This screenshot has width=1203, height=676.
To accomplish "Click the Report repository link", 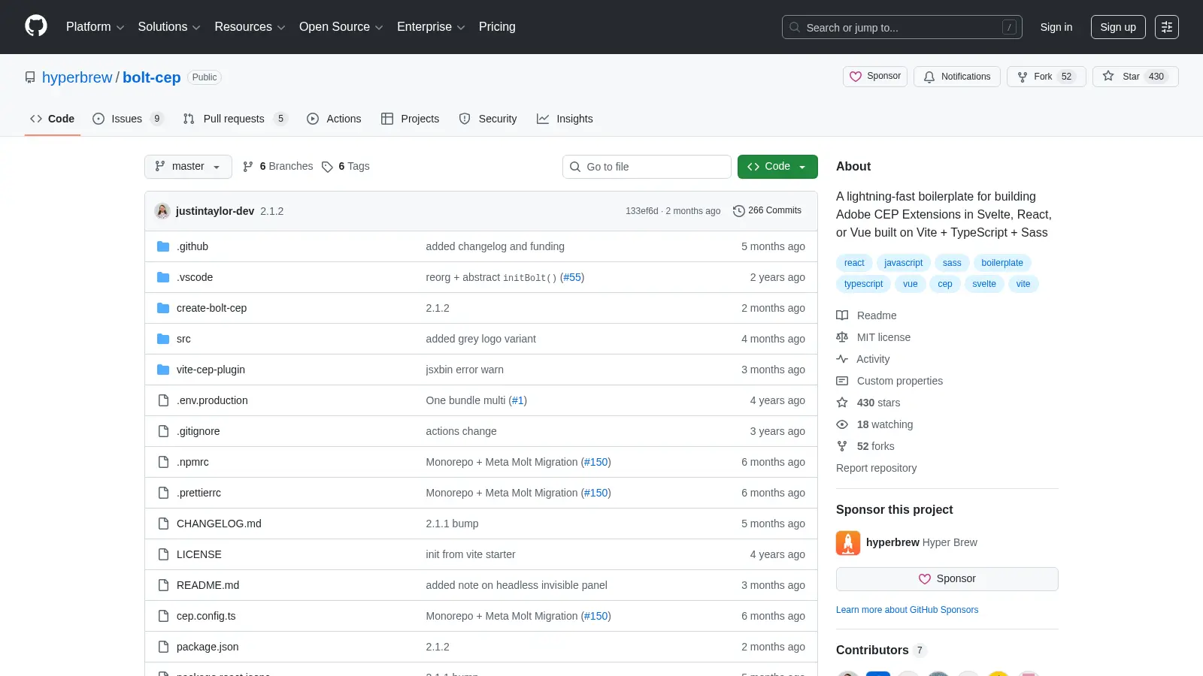I will click(877, 468).
